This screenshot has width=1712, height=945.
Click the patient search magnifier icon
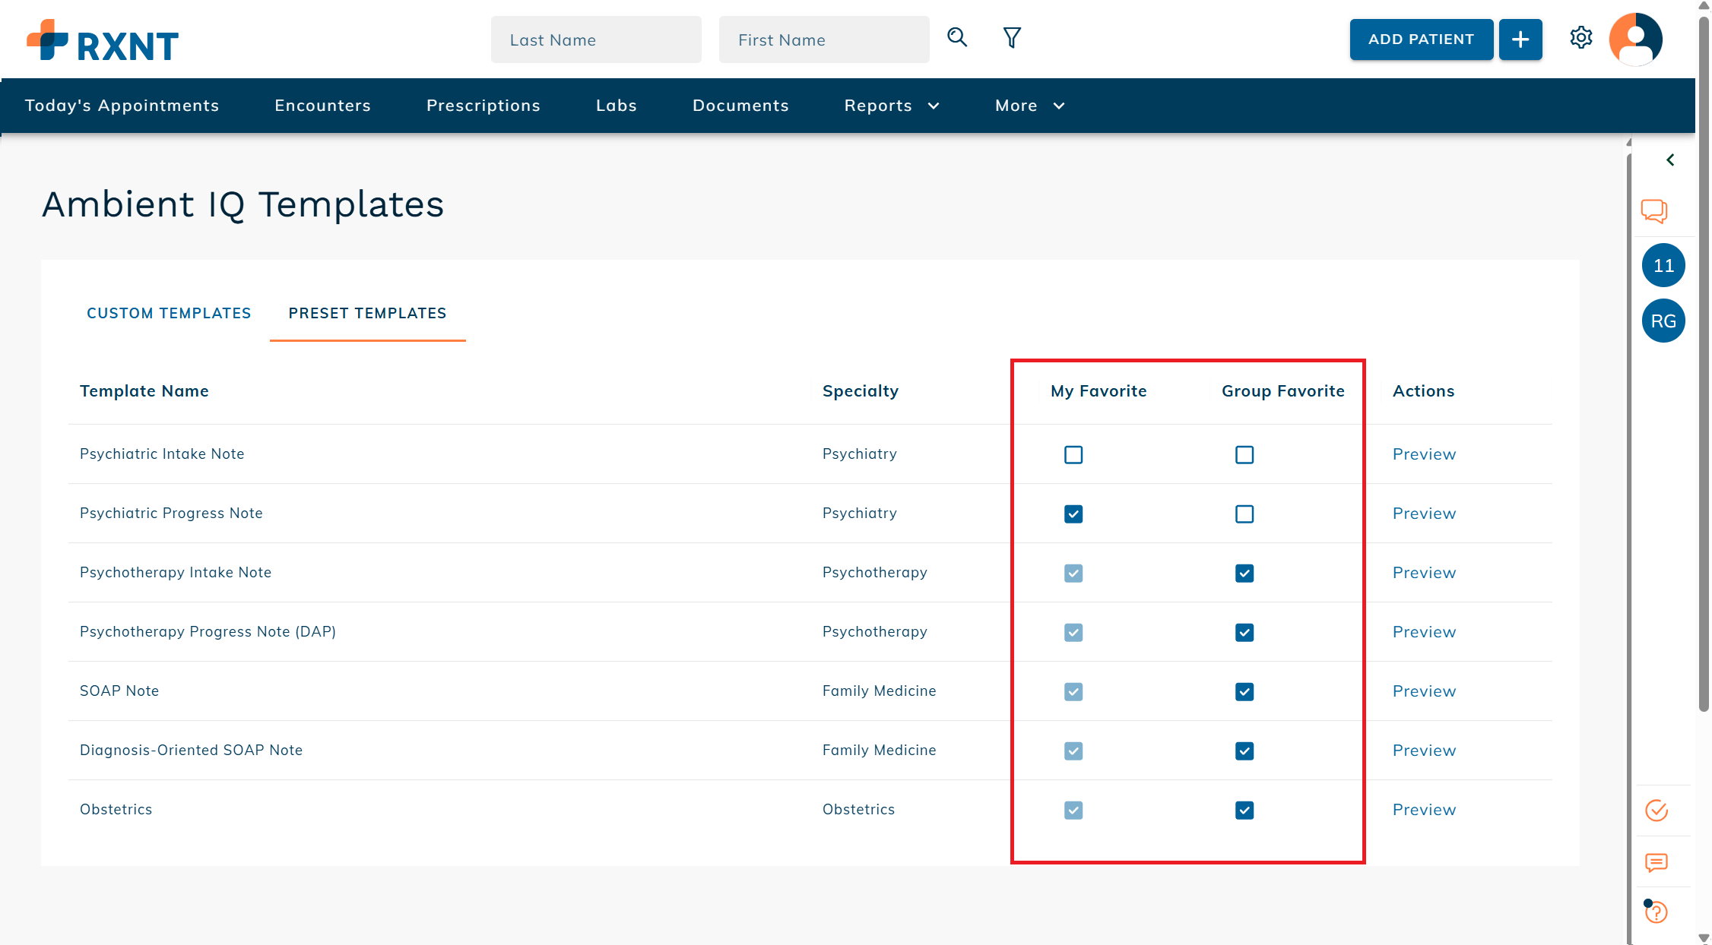pos(957,38)
